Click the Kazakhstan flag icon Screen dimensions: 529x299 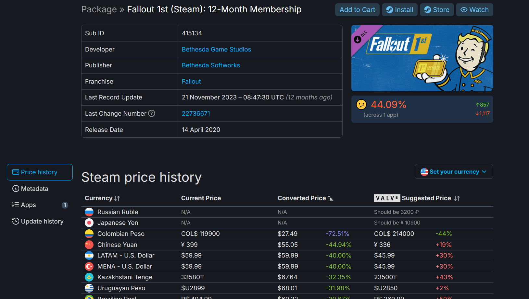pyautogui.click(x=89, y=277)
